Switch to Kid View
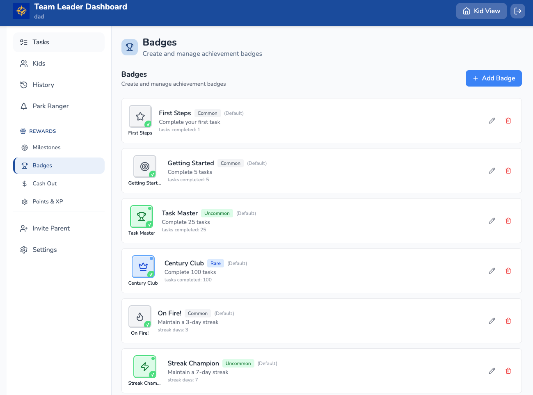Image resolution: width=533 pixels, height=395 pixels. [481, 11]
